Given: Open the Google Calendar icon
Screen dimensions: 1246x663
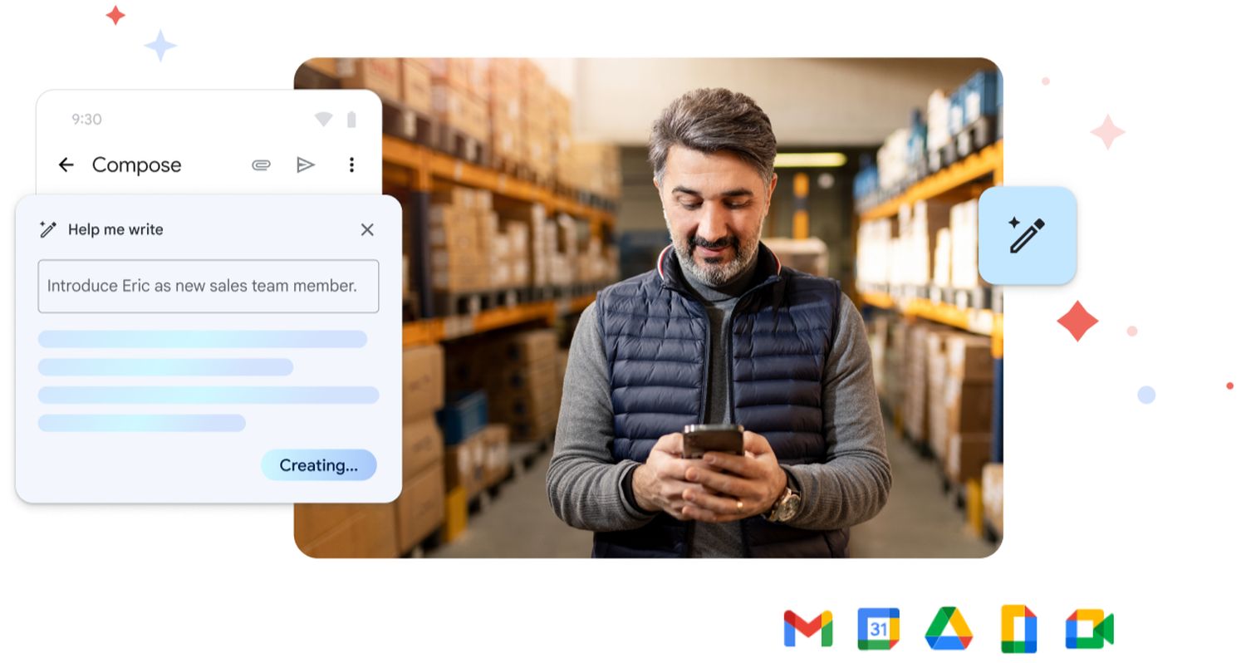Looking at the screenshot, I should coord(878,629).
